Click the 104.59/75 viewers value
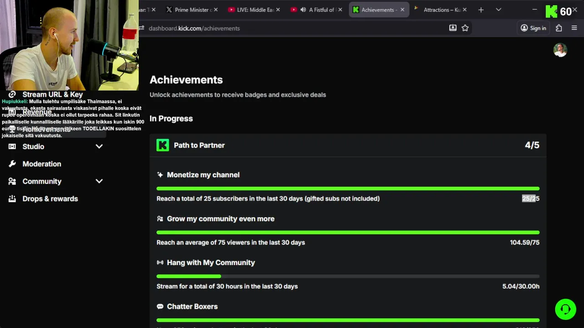584x328 pixels. [525, 242]
